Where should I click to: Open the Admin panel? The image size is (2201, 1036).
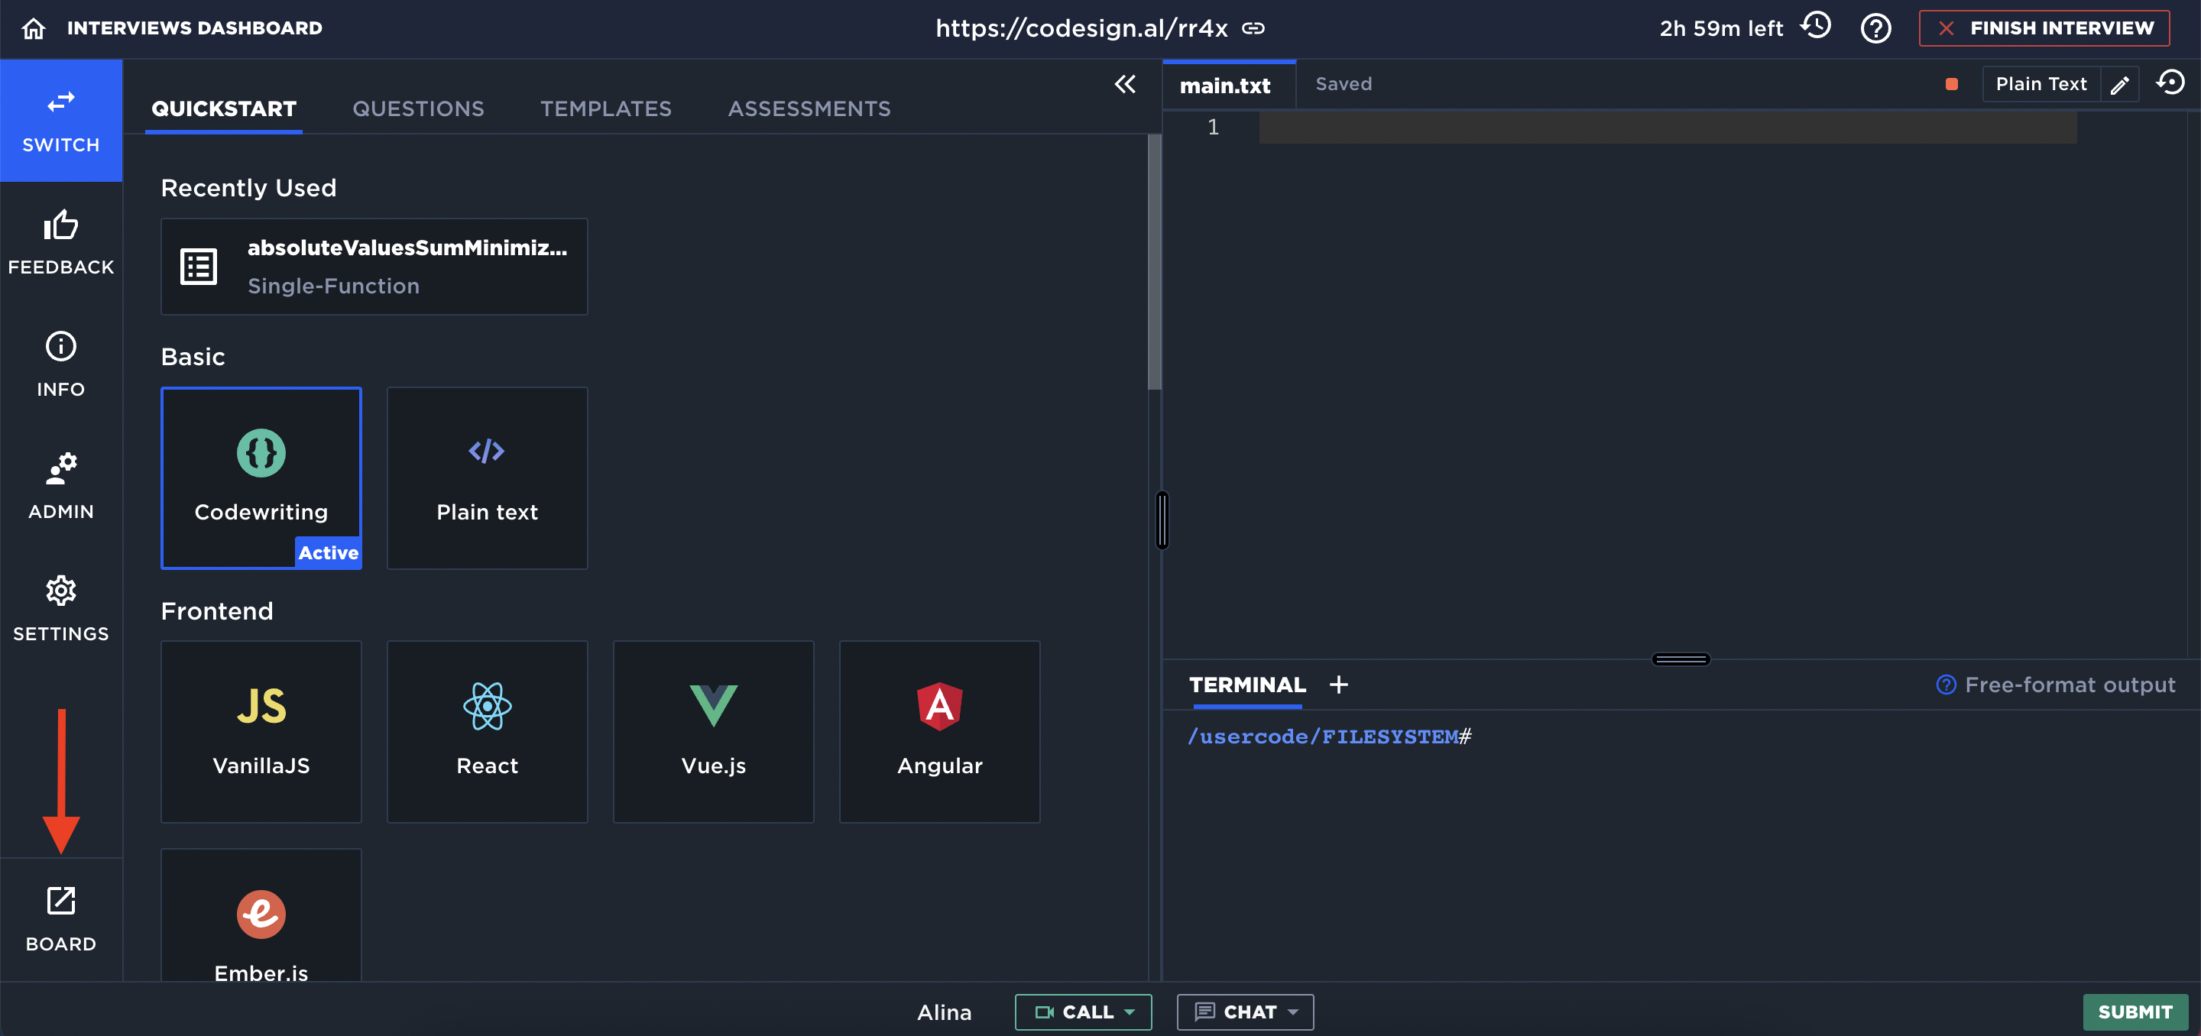pyautogui.click(x=60, y=487)
